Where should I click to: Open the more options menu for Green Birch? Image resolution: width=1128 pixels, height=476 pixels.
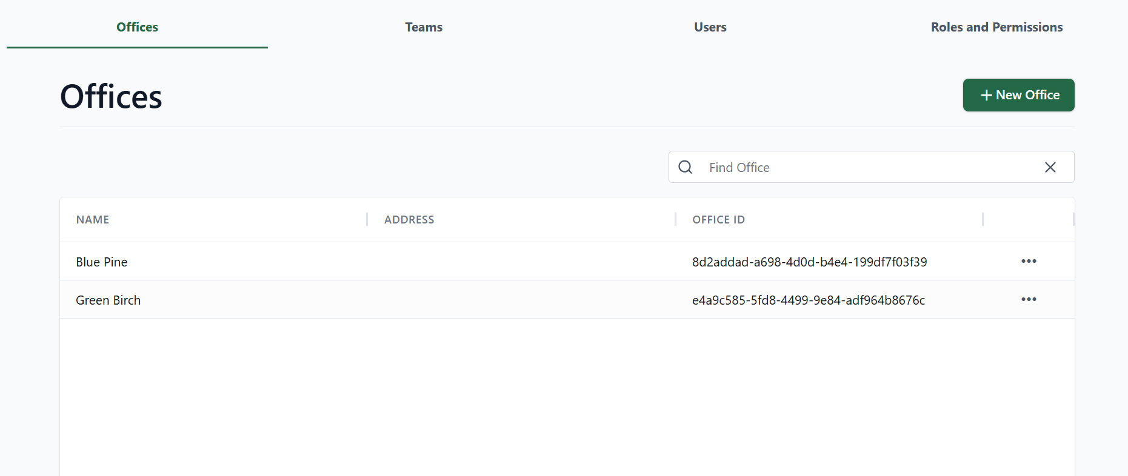[1029, 299]
